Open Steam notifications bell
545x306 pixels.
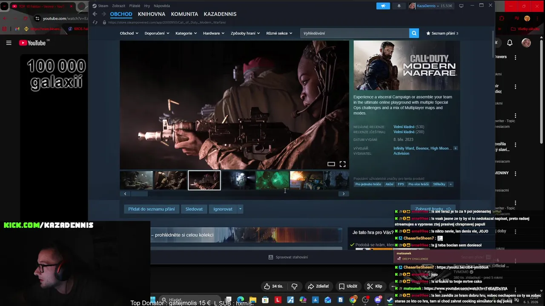tap(399, 6)
